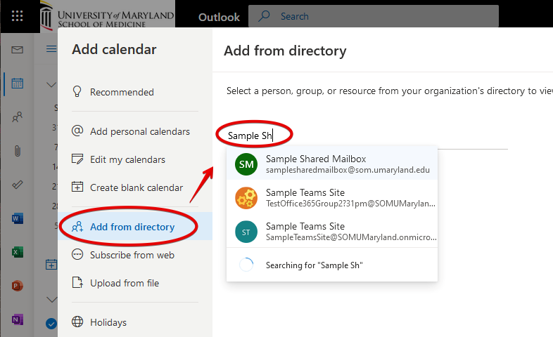This screenshot has height=337, width=553.
Task: Open the app launcher waffle icon
Action: 18,16
